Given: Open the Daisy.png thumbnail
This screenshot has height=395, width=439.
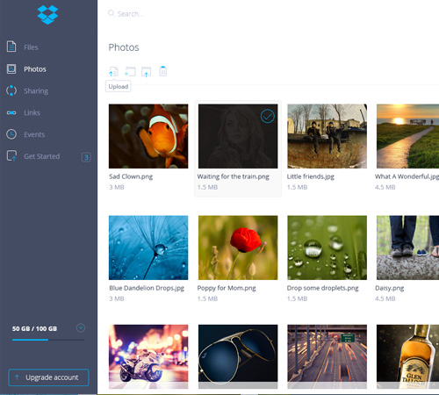Looking at the screenshot, I should coord(407,248).
